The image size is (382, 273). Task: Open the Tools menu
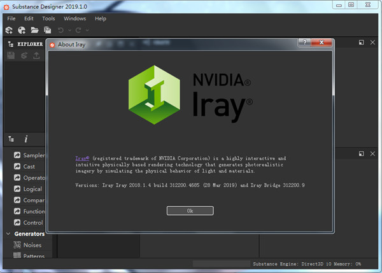pyautogui.click(x=48, y=18)
